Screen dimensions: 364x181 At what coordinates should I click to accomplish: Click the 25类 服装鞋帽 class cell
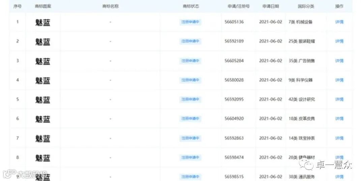[x=302, y=41]
